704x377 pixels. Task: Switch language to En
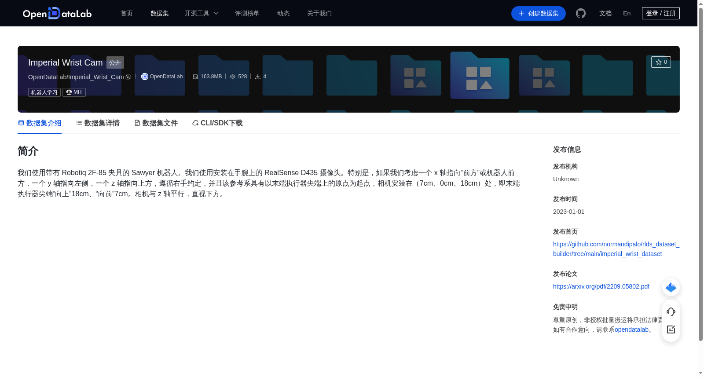[x=627, y=13]
